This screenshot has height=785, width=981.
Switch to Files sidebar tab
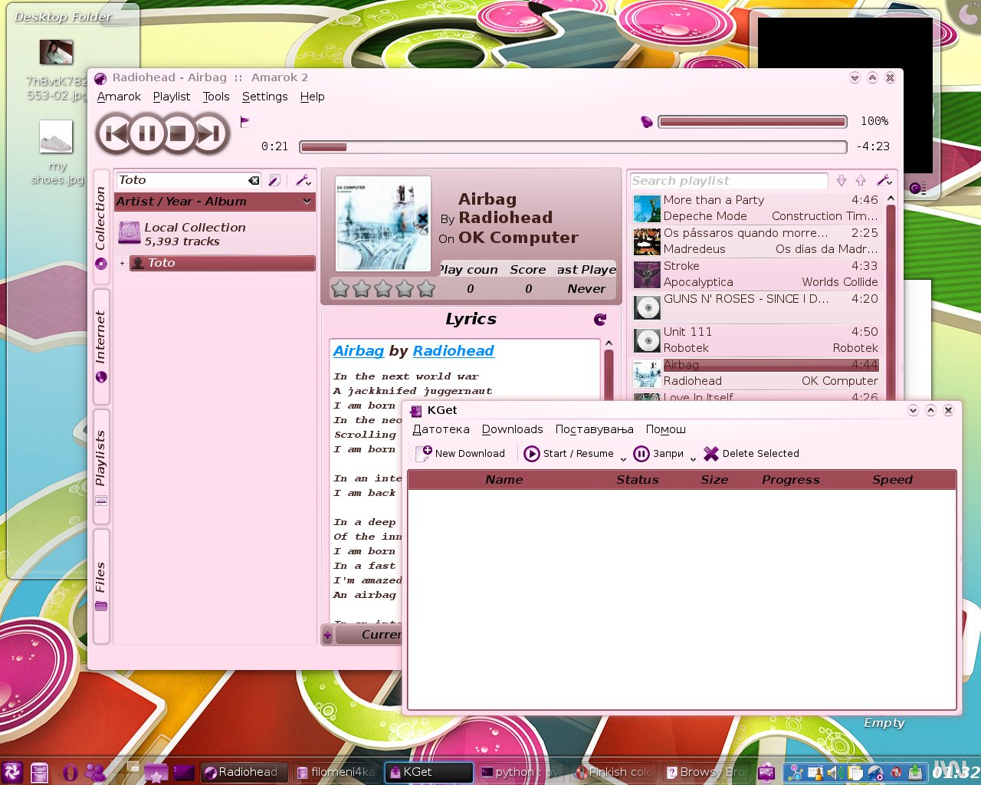[x=101, y=586]
